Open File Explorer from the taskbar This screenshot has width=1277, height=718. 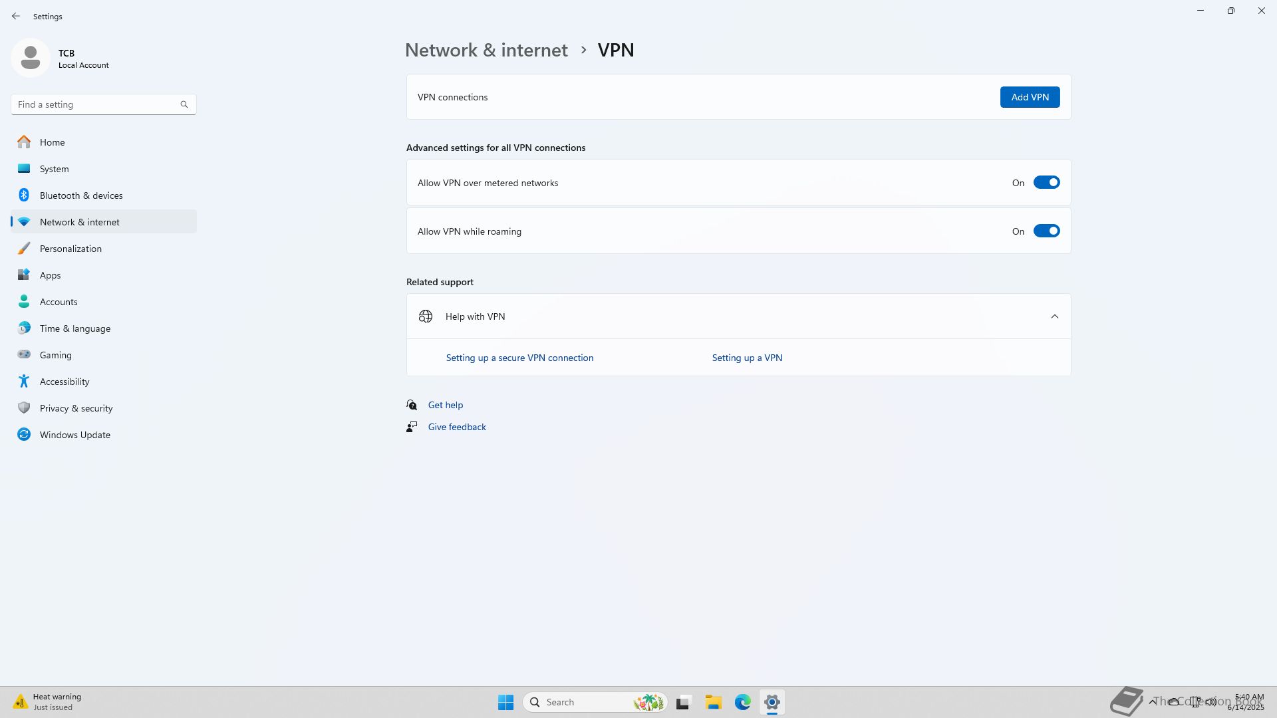(714, 702)
